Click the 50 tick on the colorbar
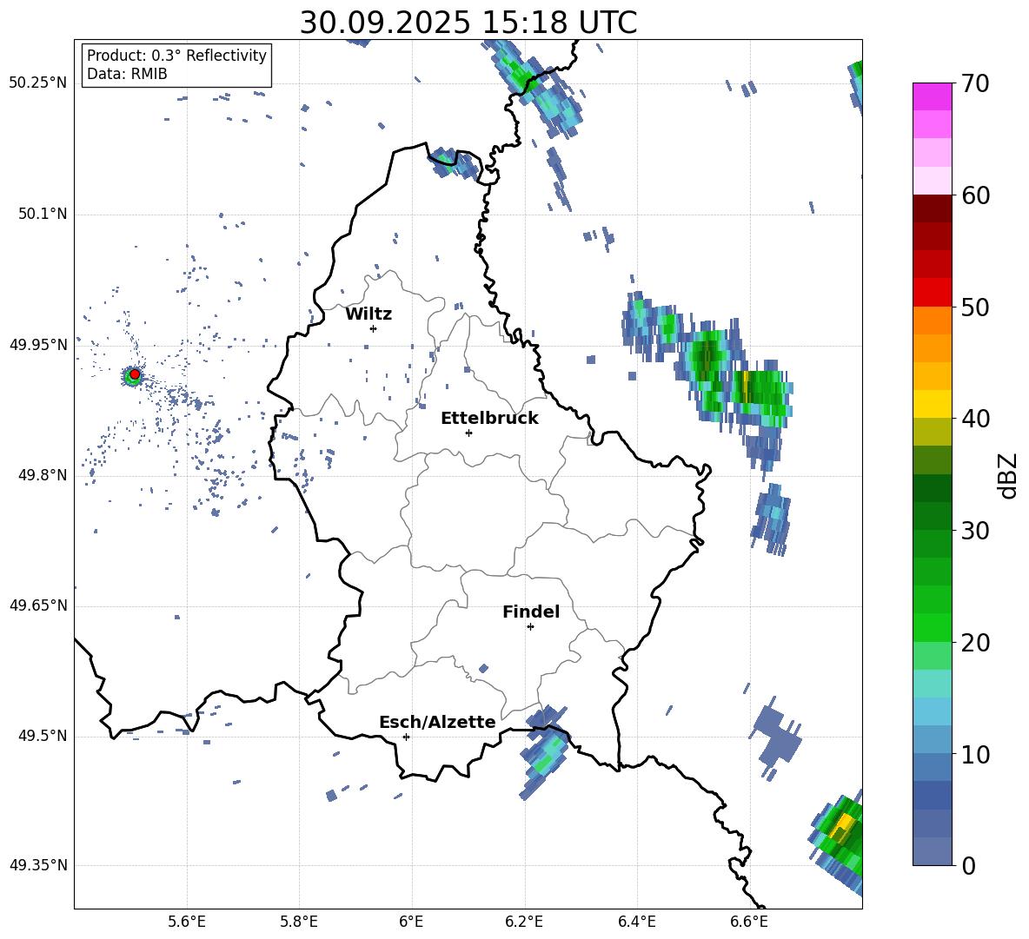 (x=974, y=307)
